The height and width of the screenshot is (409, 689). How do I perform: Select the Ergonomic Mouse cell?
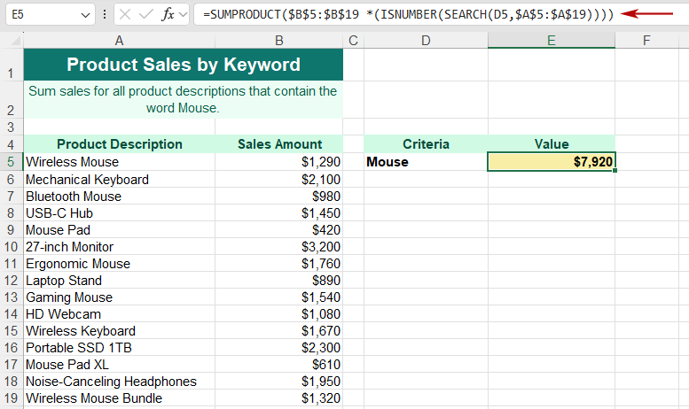[x=119, y=264]
